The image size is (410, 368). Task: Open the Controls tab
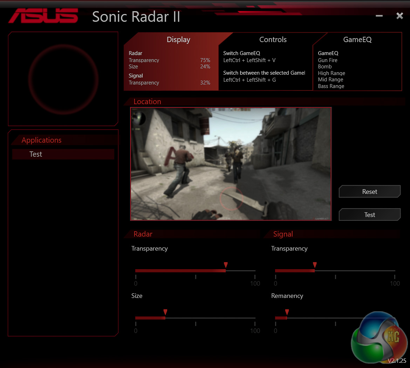[273, 40]
